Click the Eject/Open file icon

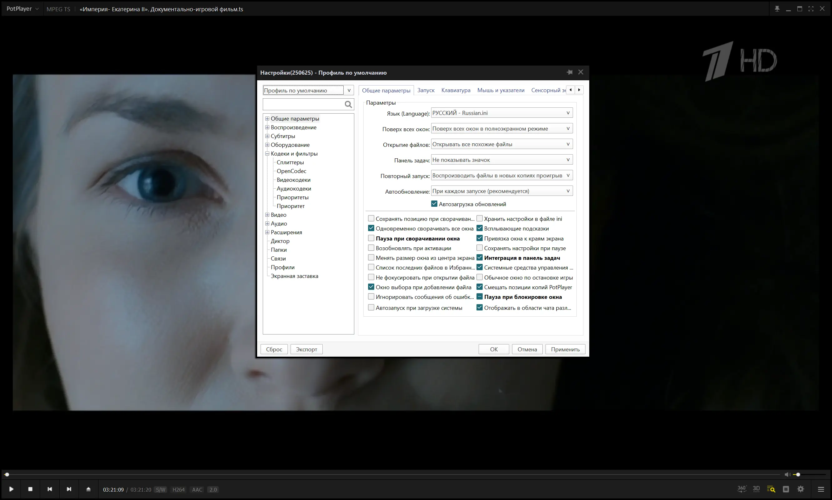pos(88,489)
